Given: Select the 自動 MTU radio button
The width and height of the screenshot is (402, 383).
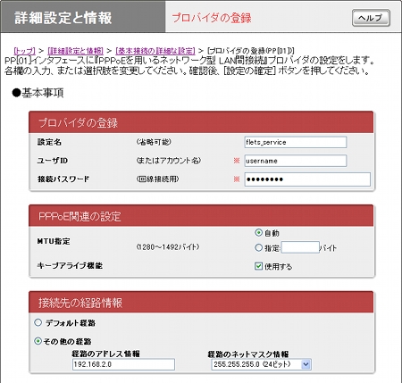Looking at the screenshot, I should (x=258, y=232).
